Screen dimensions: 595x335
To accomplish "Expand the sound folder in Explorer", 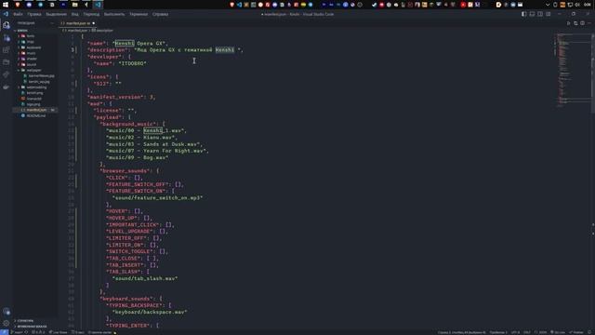I will 32,64.
